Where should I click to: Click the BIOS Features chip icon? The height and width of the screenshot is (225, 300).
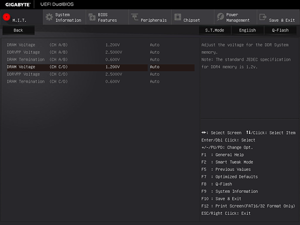[x=92, y=17]
